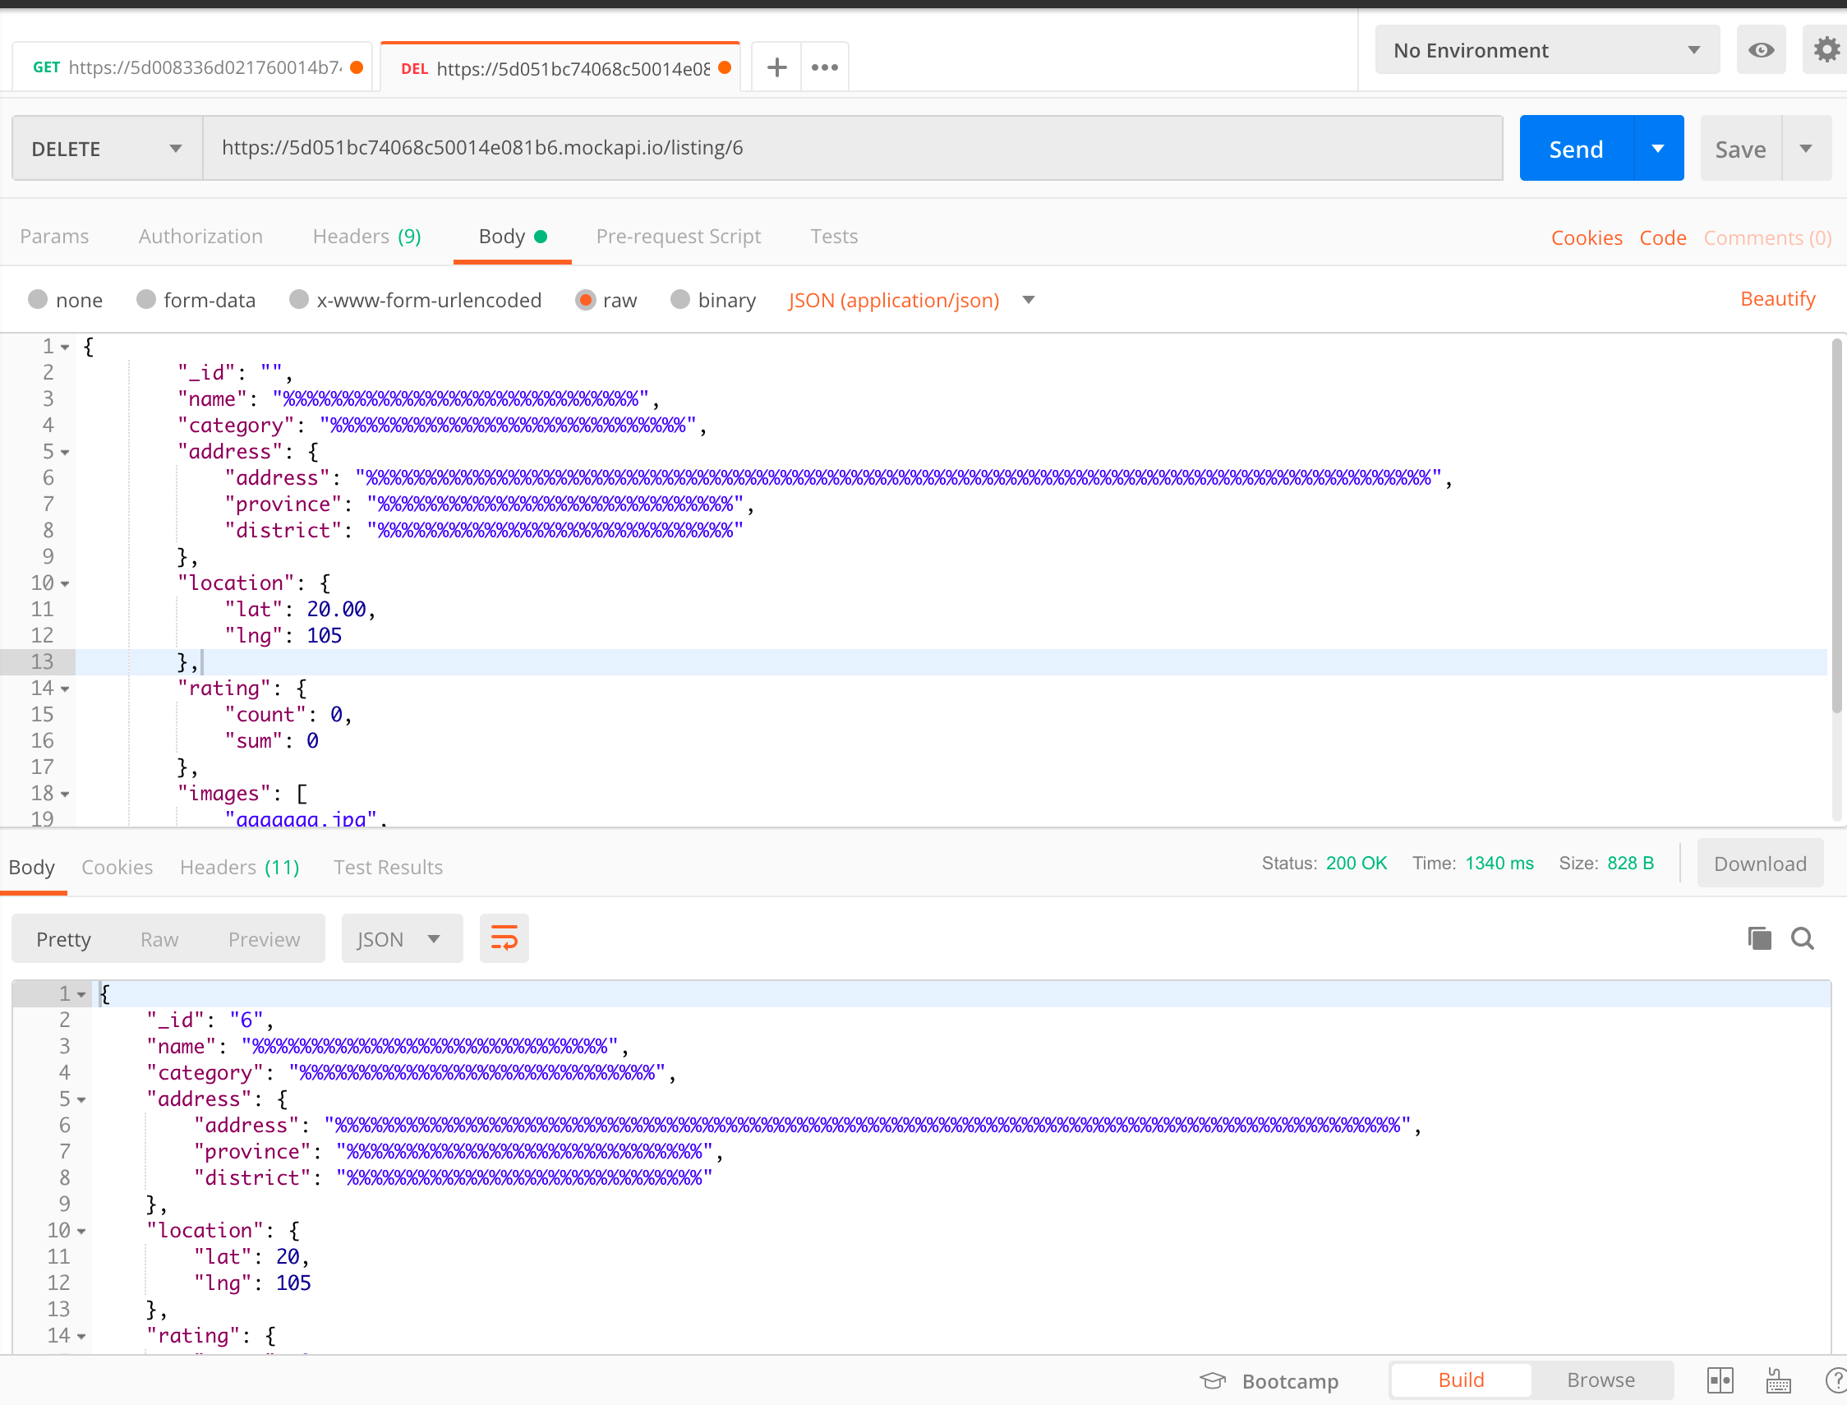Switch to Build mode
This screenshot has height=1405, width=1847.
coord(1461,1380)
